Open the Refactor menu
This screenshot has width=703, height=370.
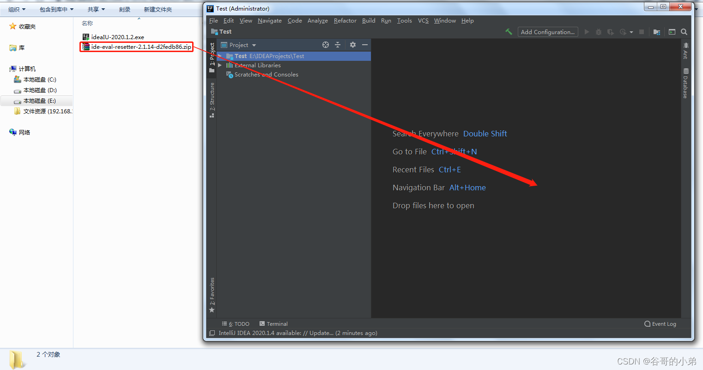click(x=345, y=20)
